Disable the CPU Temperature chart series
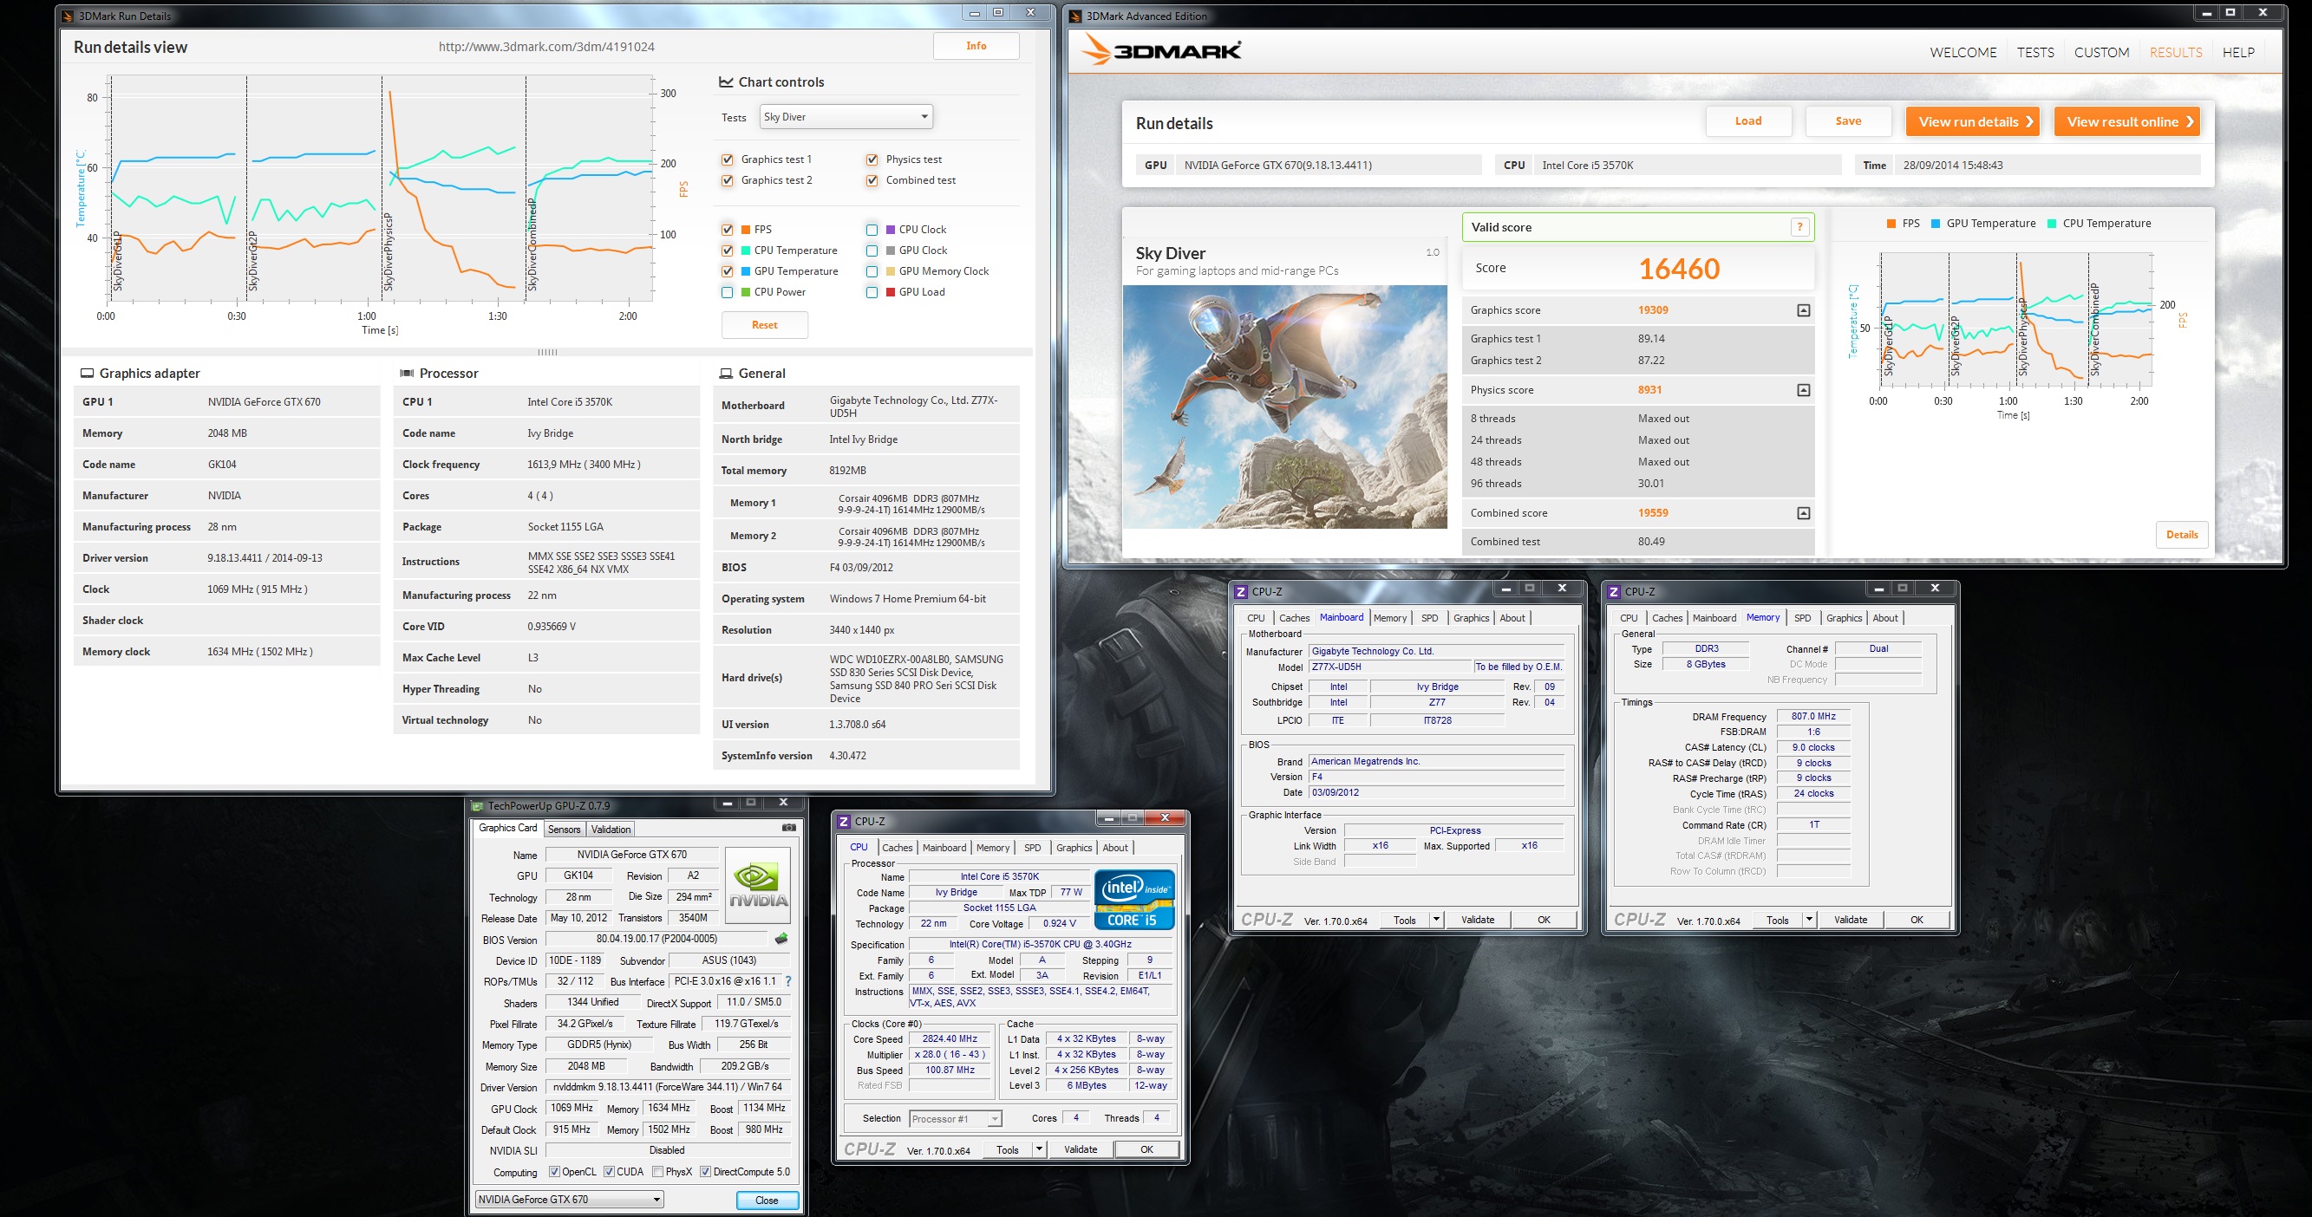Screen dimensions: 2312x1217 point(727,251)
